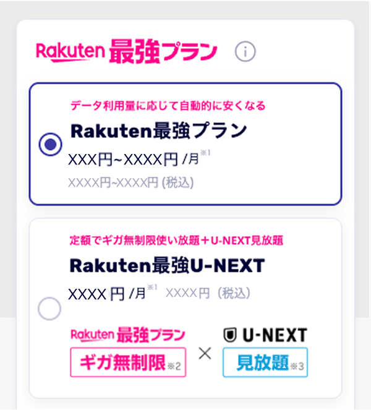Click the info icon beside the Rakuten最強プラン heading
This screenshot has height=410, width=371.
point(245,52)
